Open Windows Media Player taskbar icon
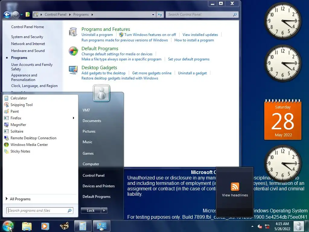The width and height of the screenshot is (309, 232). click(x=45, y=226)
